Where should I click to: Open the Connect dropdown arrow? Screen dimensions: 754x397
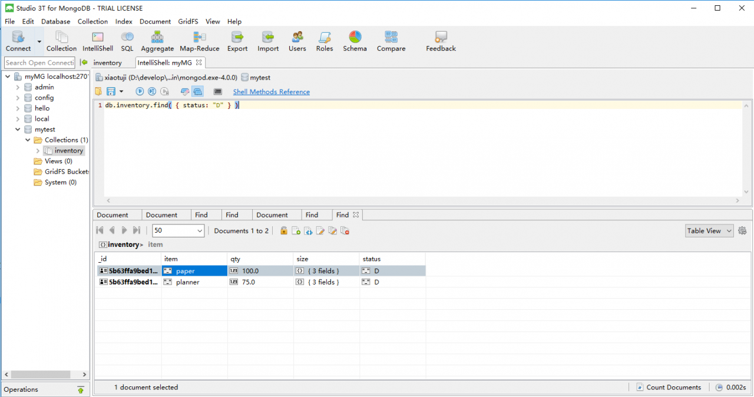(39, 42)
